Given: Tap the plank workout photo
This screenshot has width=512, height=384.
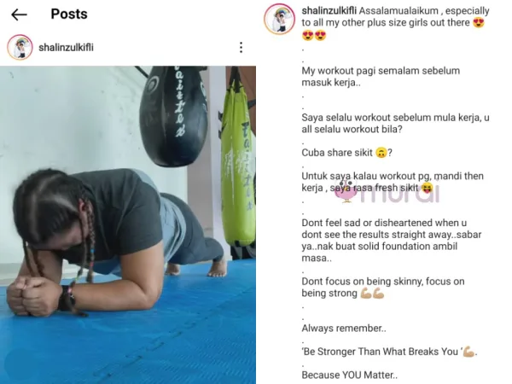Looking at the screenshot, I should click(x=128, y=225).
